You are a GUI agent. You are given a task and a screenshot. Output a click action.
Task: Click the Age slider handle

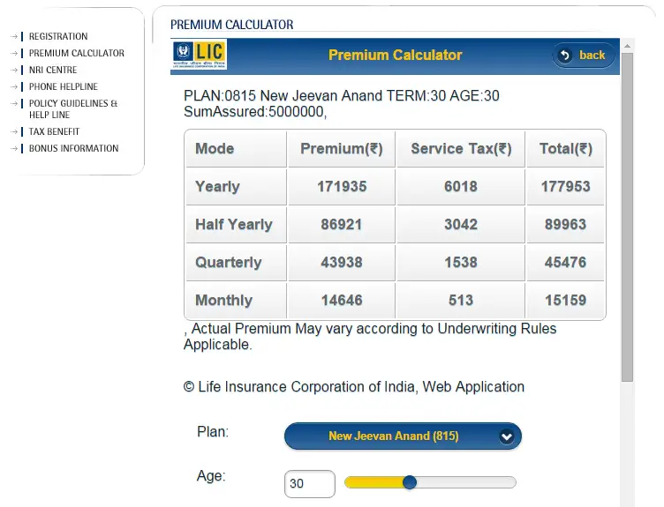(x=410, y=482)
